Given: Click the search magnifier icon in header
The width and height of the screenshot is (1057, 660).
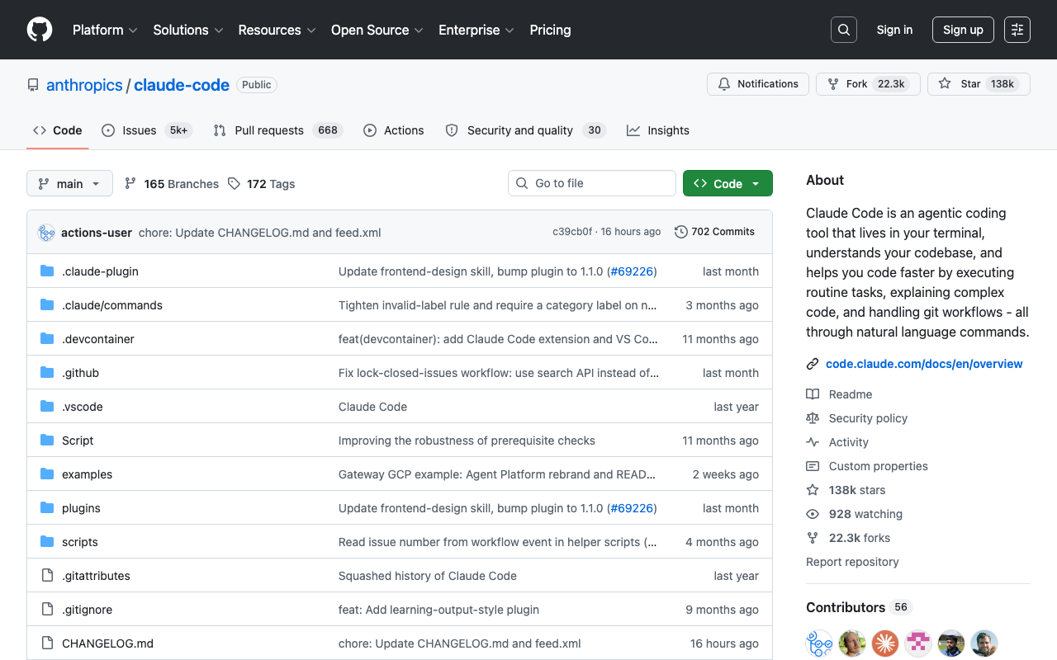Looking at the screenshot, I should pos(844,30).
